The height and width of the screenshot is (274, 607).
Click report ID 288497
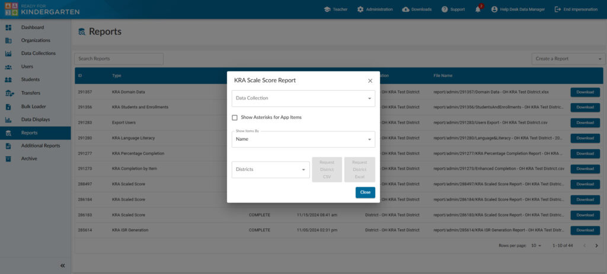coord(85,184)
